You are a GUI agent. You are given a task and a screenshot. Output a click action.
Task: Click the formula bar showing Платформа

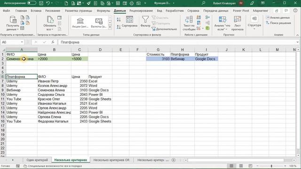tap(177, 42)
